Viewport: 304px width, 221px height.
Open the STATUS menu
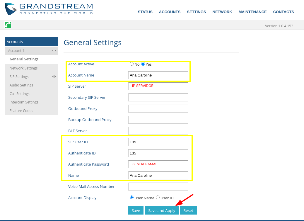coord(145,12)
